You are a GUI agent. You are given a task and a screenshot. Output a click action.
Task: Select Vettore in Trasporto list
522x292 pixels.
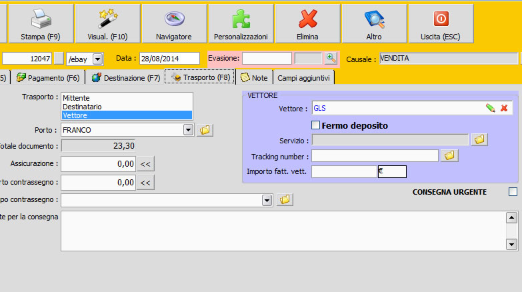tap(127, 115)
